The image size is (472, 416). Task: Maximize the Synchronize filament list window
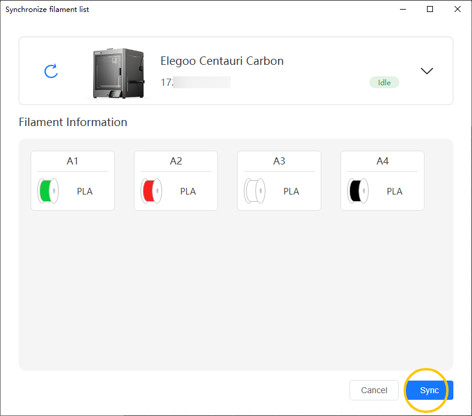point(430,10)
